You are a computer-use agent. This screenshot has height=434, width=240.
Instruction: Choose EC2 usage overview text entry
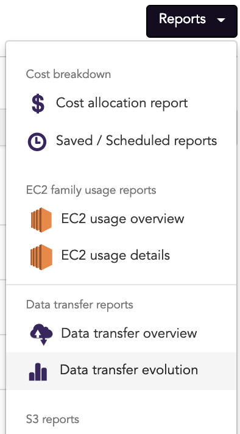point(122,219)
